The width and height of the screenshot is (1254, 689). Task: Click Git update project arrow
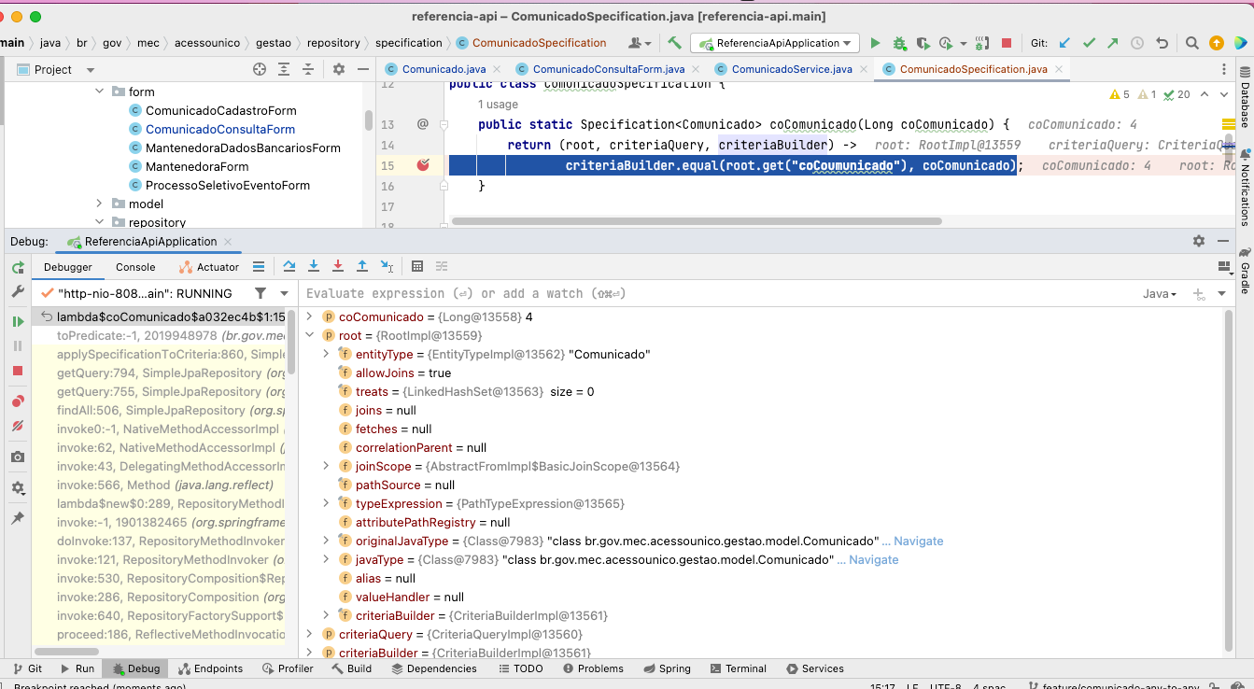[1064, 43]
